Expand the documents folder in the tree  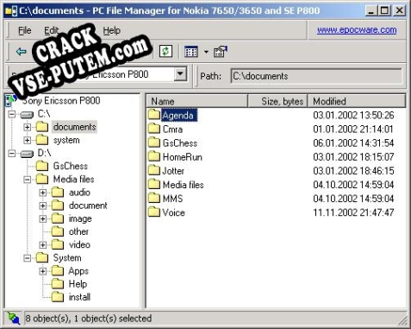pyautogui.click(x=28, y=127)
